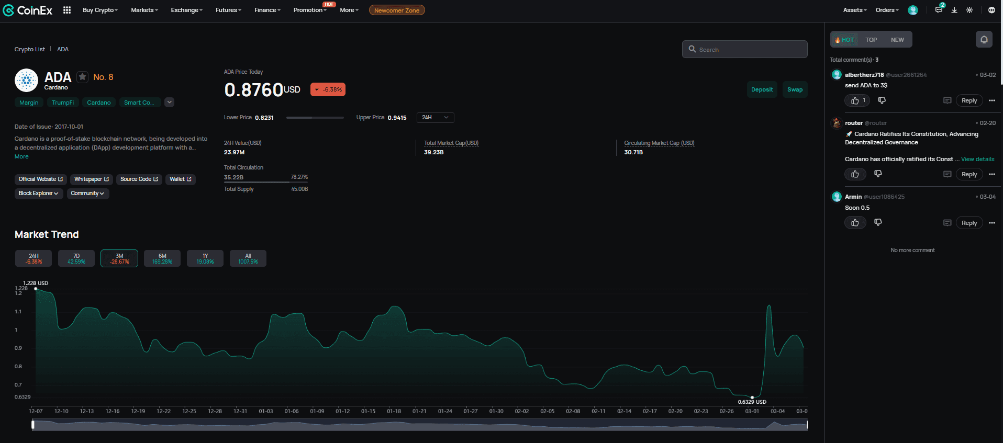Open the user avatar account menu
This screenshot has height=443, width=1003.
click(913, 10)
